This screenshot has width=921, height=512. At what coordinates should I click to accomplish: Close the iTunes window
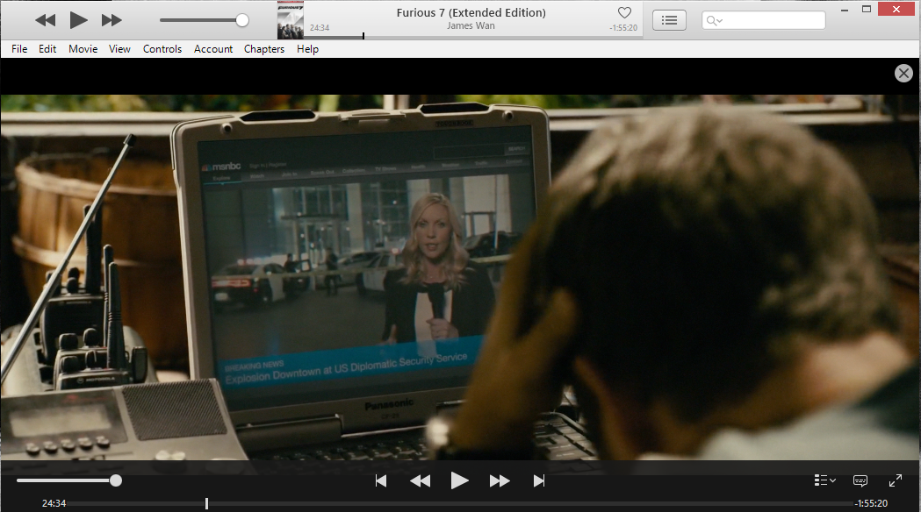[x=896, y=9]
